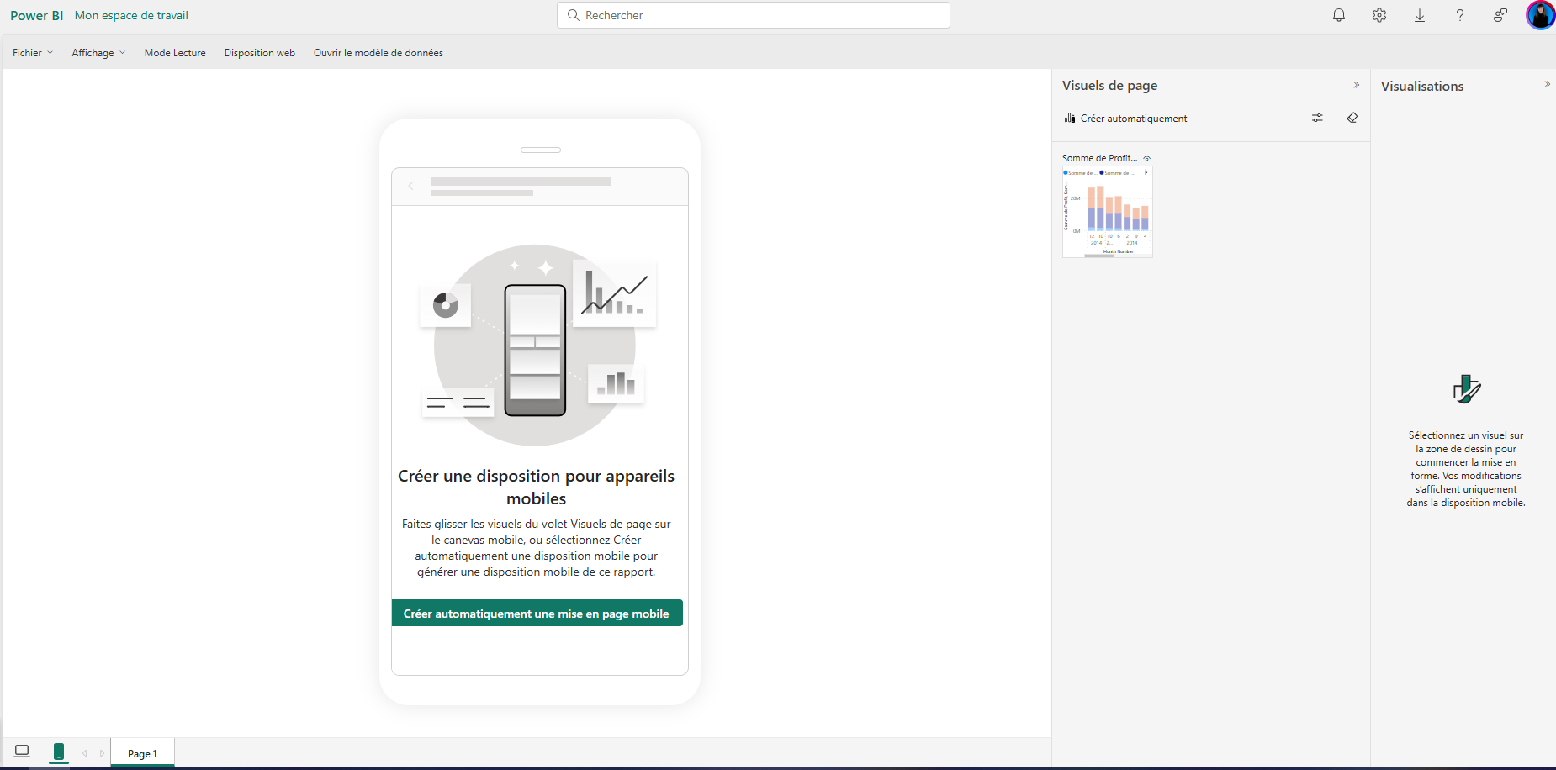Toggle visibility eye of Somme de Profit visual
Viewport: 1556px width, 770px height.
1146,158
